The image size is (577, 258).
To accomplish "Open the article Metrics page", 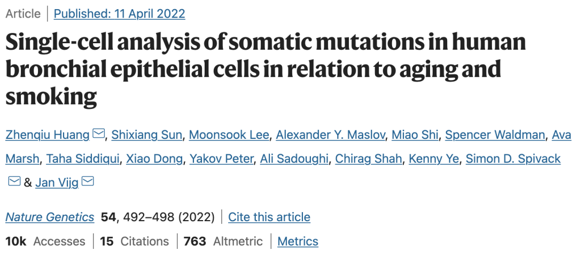I will click(x=298, y=241).
